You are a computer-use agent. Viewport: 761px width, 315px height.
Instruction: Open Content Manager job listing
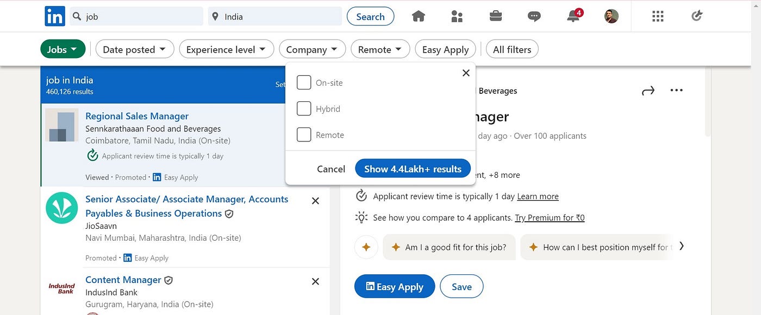point(123,280)
